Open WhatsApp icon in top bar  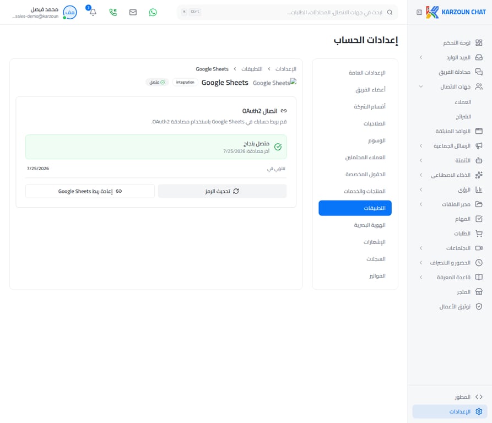click(153, 12)
